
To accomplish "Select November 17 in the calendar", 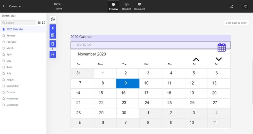I will pyautogui.click(x=146, y=93).
